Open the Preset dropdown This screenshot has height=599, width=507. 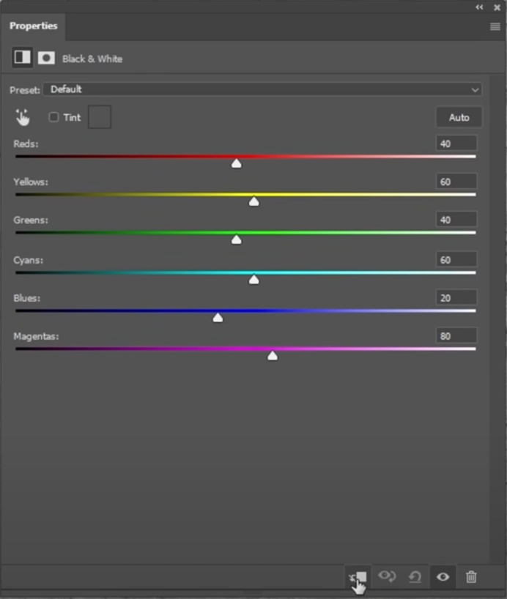[x=262, y=89]
